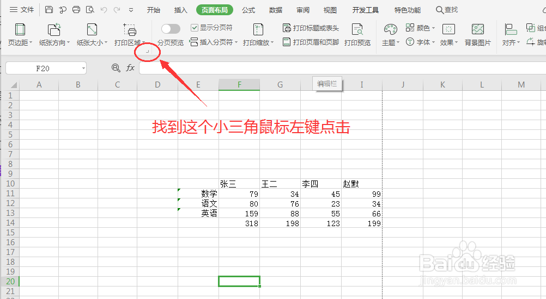
Task: Click the redo arrow icon
Action: click(117, 10)
